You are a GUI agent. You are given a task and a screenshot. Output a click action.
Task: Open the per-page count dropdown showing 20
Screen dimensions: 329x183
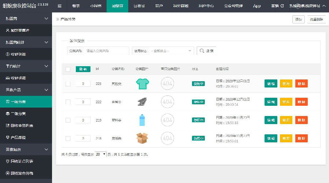pos(101,154)
